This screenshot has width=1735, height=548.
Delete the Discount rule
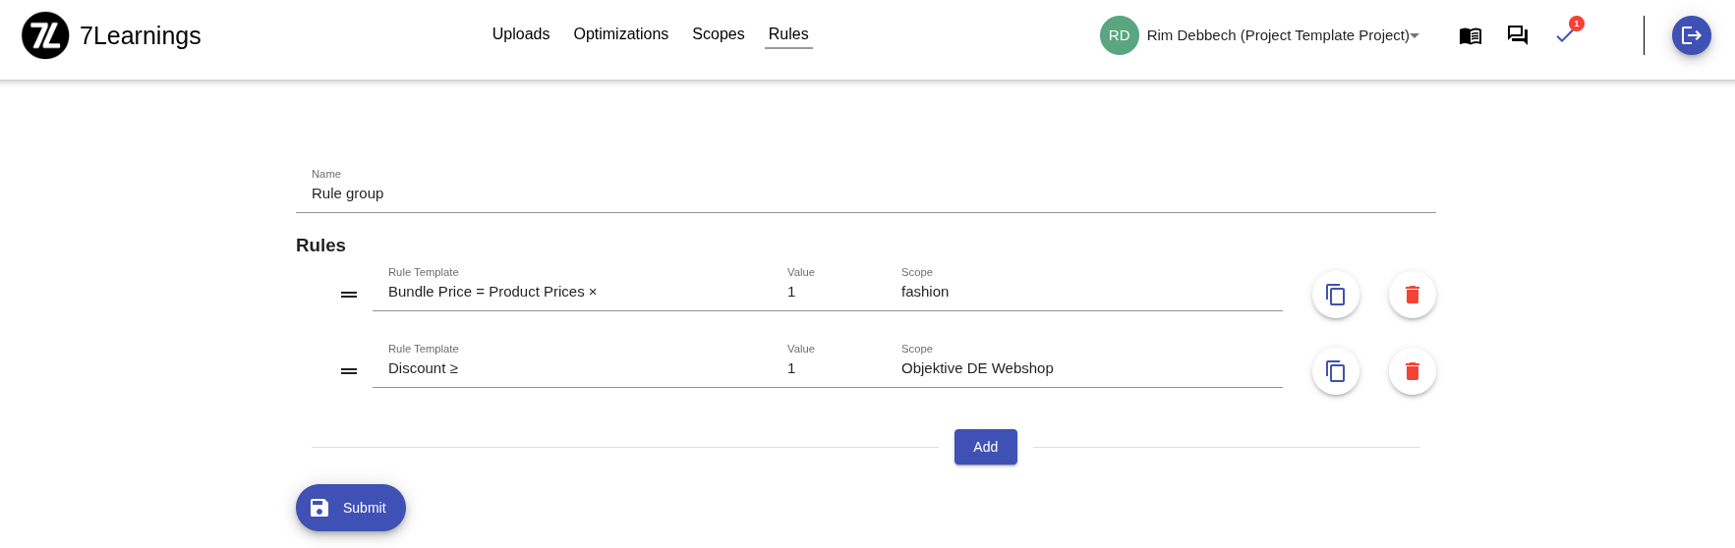[1413, 371]
